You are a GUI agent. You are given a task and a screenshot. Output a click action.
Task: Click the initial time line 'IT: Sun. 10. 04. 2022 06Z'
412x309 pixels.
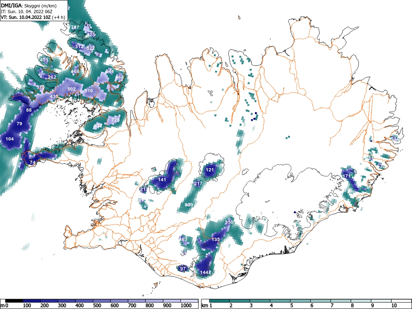click(27, 12)
